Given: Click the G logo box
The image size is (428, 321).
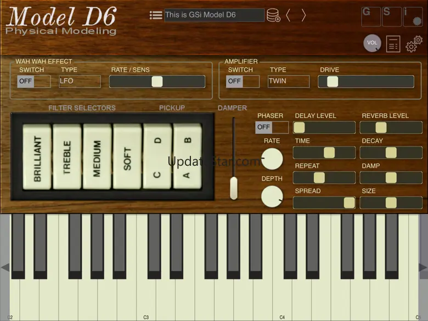Looking at the screenshot, I should pyautogui.click(x=371, y=16).
